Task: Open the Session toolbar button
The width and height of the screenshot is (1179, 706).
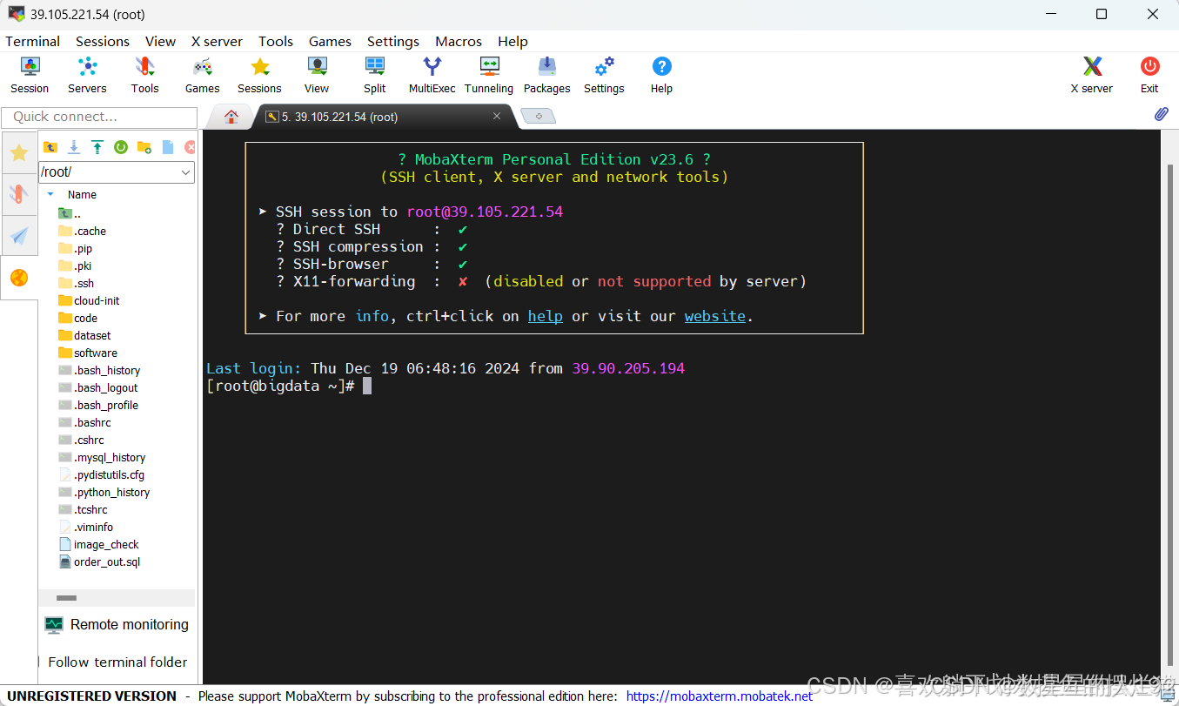Action: [30, 75]
